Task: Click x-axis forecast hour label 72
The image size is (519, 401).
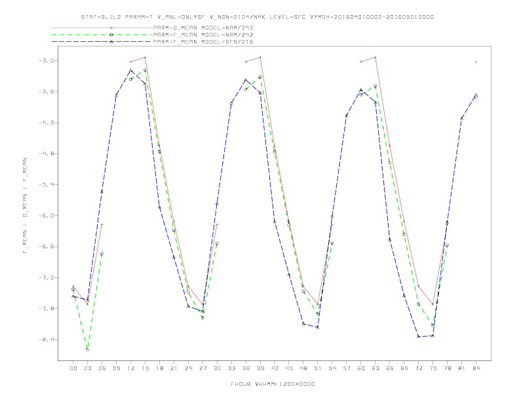Action: (x=418, y=368)
